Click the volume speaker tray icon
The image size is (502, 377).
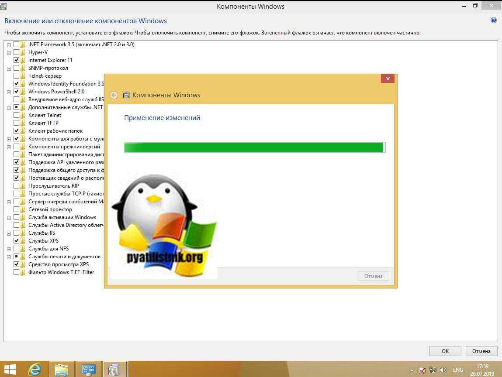pos(443,370)
